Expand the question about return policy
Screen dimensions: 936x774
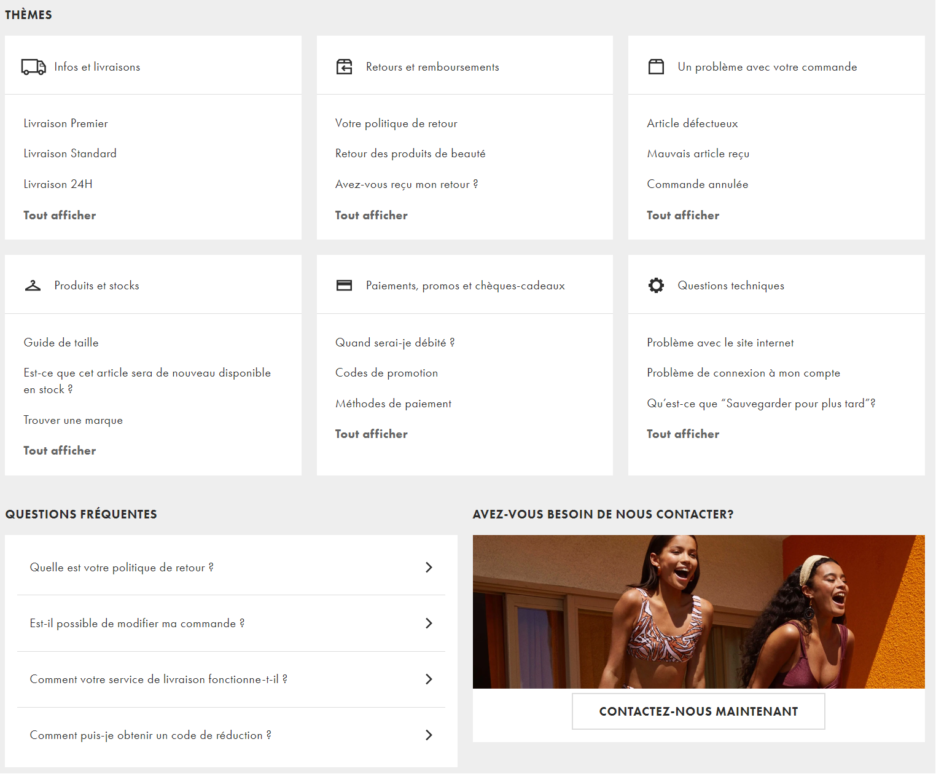click(429, 567)
